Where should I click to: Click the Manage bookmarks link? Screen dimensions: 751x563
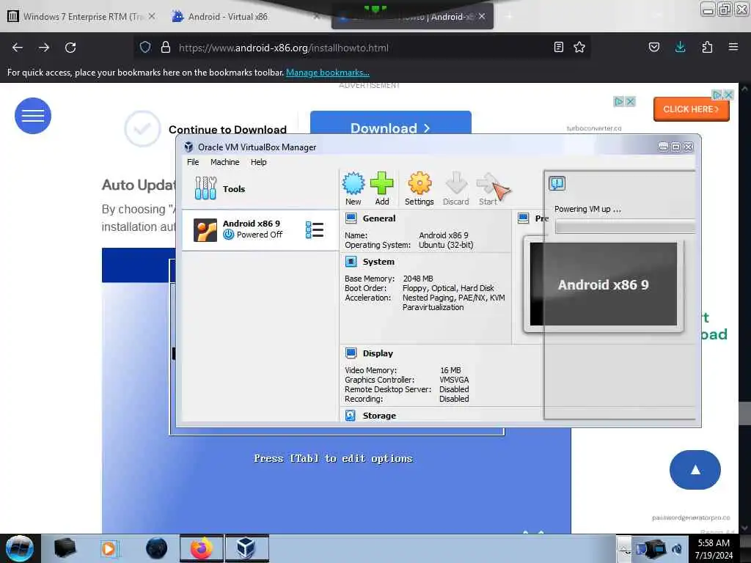[x=328, y=73]
